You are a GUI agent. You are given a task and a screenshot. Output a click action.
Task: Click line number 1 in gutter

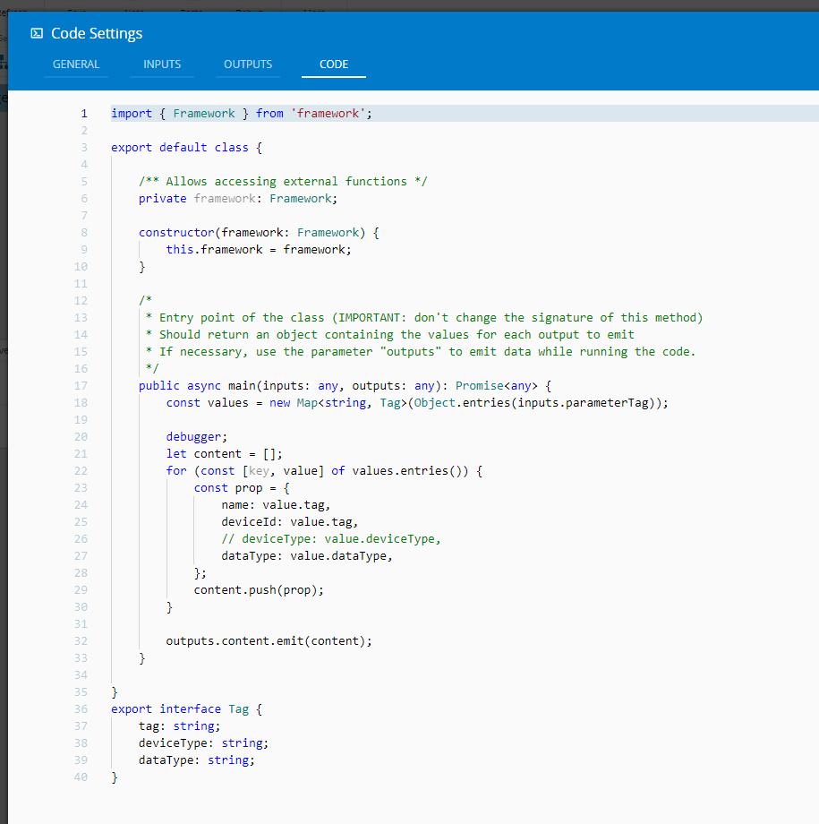pyautogui.click(x=84, y=114)
